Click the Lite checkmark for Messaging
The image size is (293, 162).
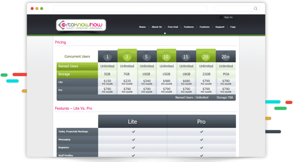[x=133, y=140]
